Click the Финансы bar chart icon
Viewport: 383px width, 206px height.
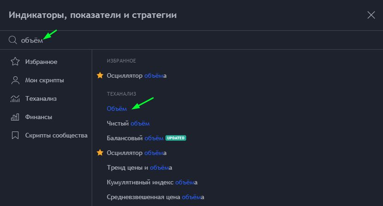point(15,117)
